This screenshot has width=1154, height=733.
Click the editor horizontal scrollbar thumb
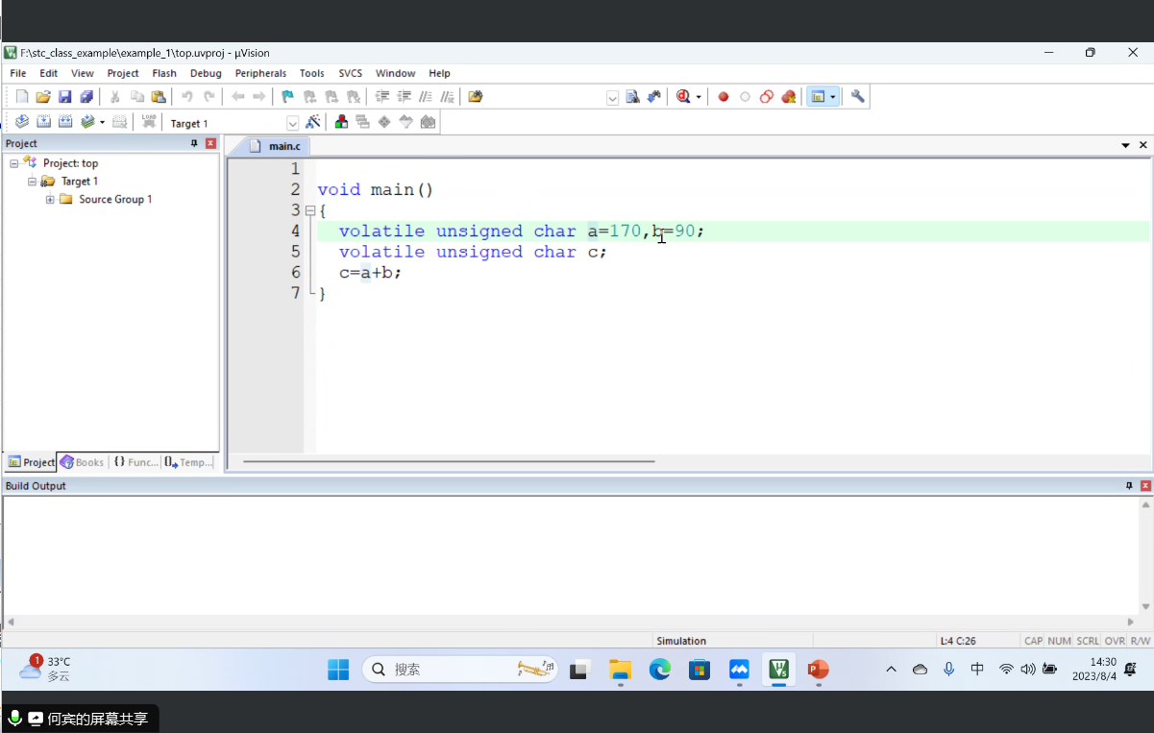(449, 461)
